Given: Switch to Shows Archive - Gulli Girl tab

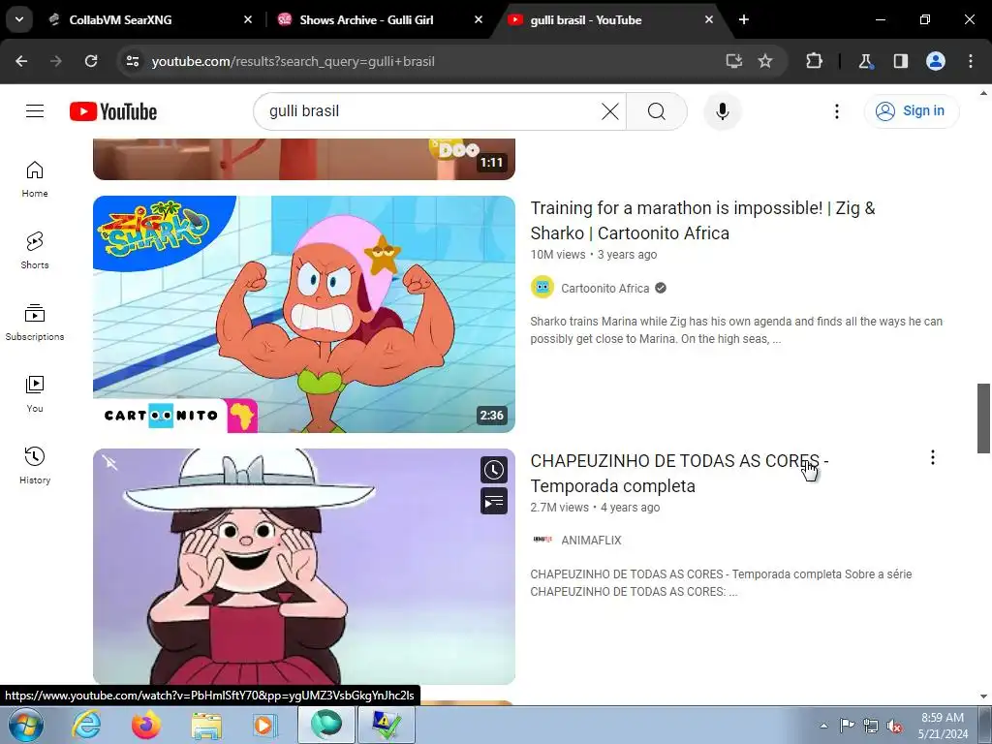Looking at the screenshot, I should click(379, 19).
